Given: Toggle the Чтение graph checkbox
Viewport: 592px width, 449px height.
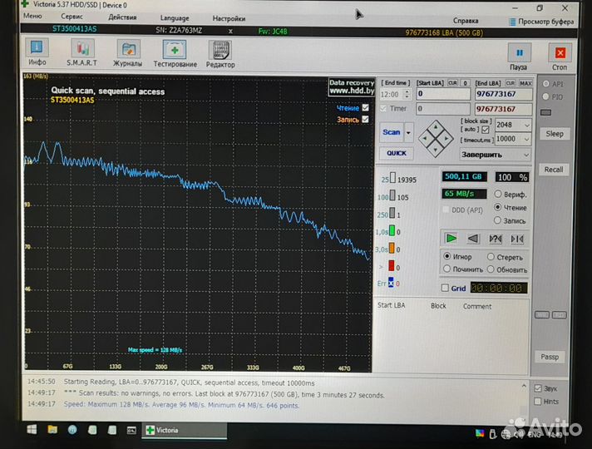Looking at the screenshot, I should (x=365, y=108).
